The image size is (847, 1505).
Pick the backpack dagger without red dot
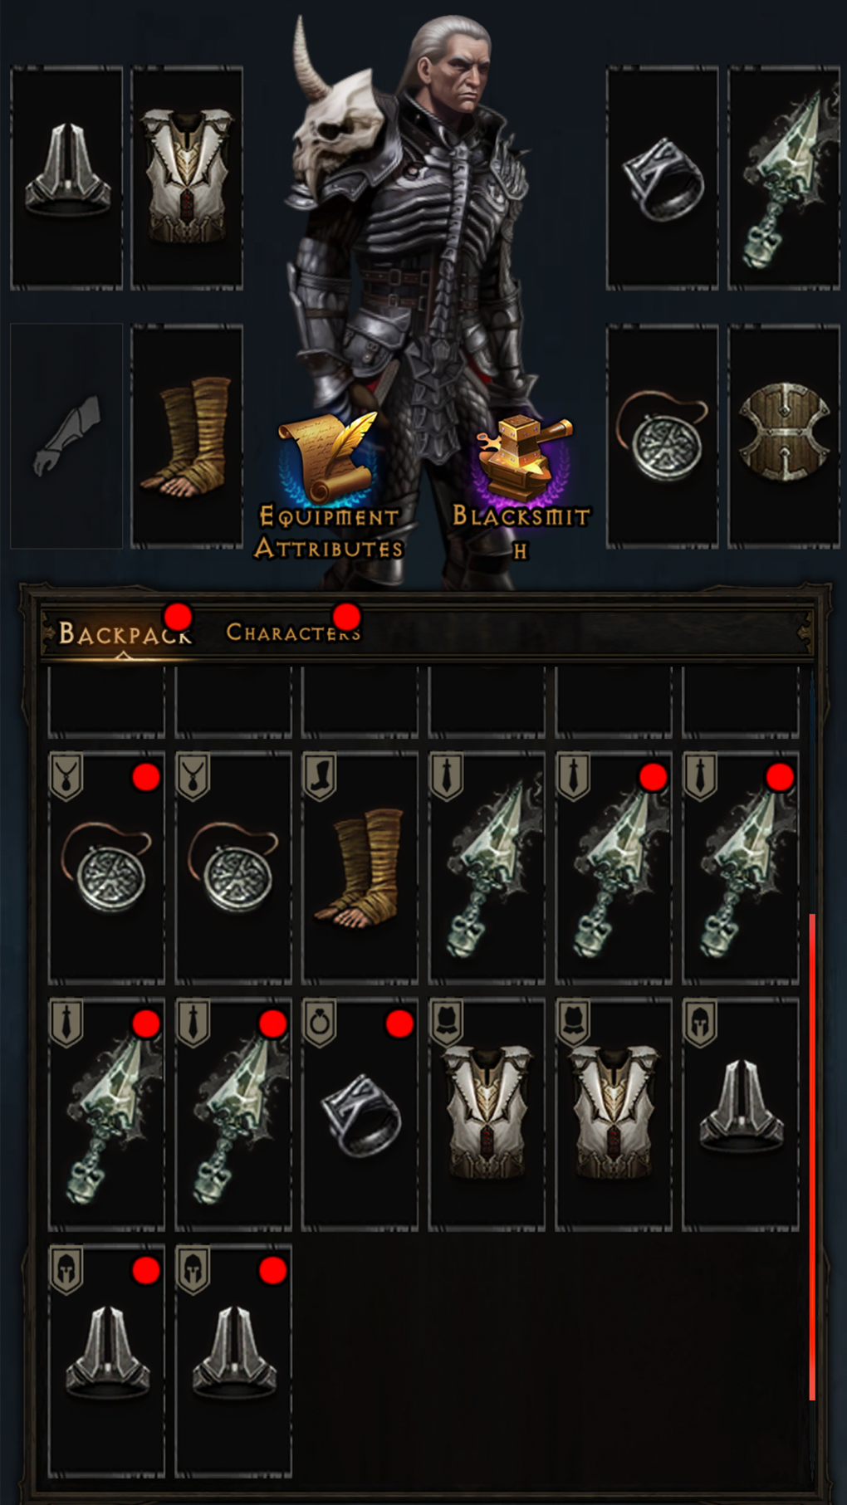click(487, 867)
